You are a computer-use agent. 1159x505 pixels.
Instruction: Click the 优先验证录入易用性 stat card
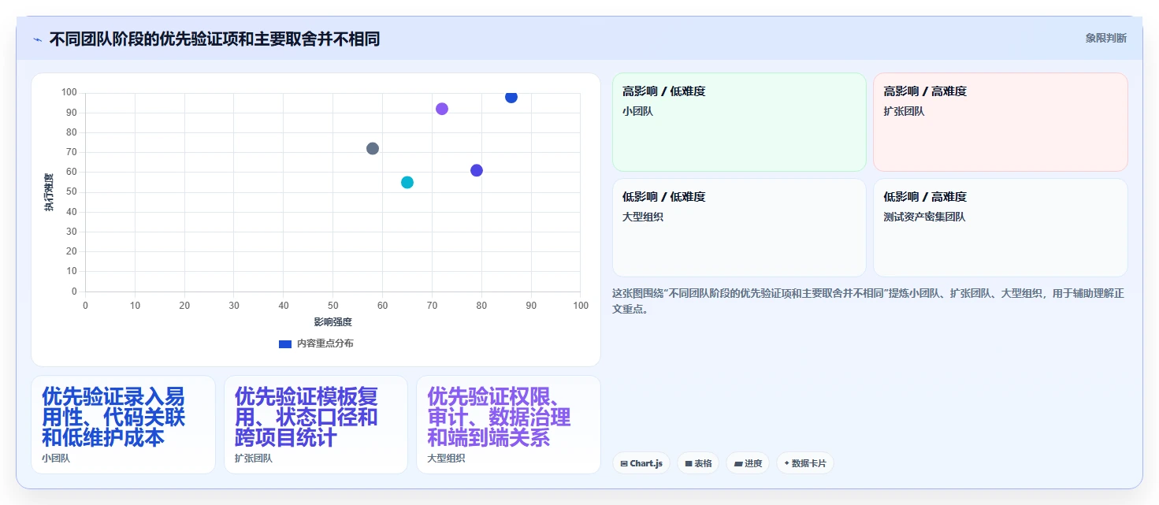tap(123, 425)
